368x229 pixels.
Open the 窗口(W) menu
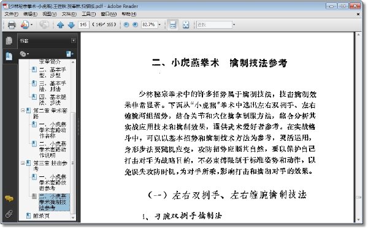click(109, 14)
